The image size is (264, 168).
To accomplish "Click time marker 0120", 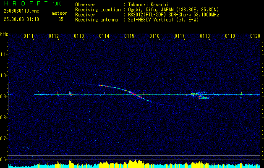I will click(x=255, y=36).
